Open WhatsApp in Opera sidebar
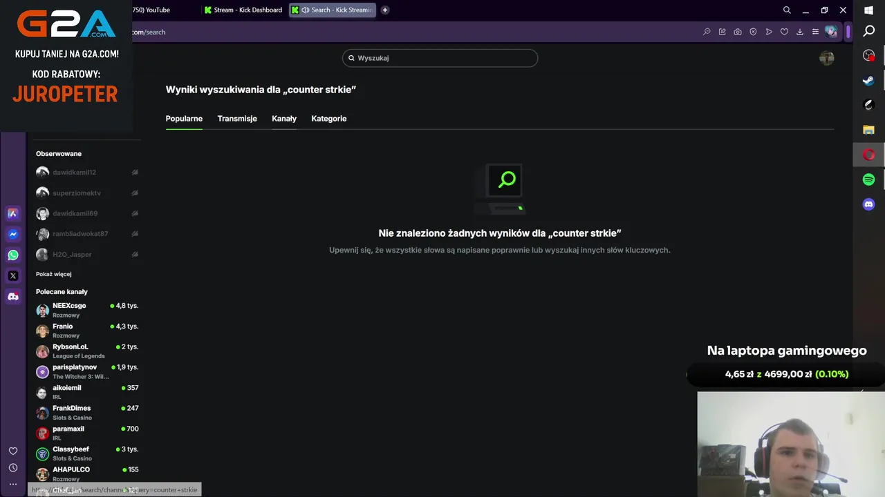The width and height of the screenshot is (885, 497). tap(12, 255)
